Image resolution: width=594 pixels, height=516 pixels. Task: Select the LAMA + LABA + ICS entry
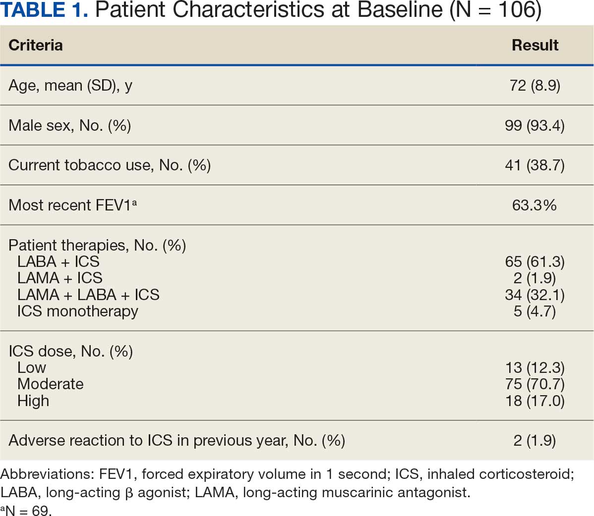point(88,295)
